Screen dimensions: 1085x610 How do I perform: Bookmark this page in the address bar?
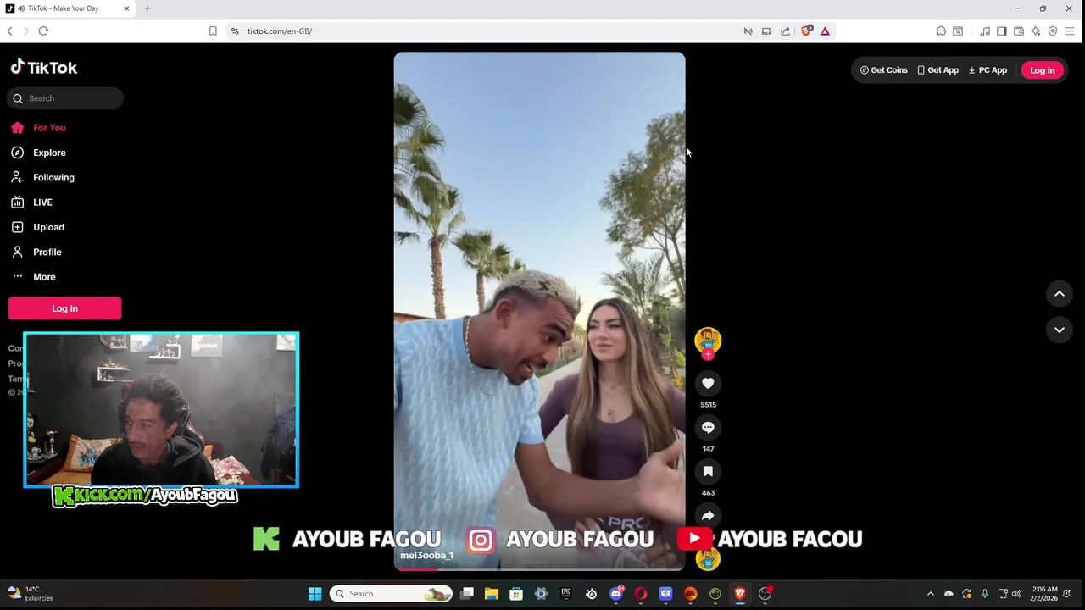(213, 31)
